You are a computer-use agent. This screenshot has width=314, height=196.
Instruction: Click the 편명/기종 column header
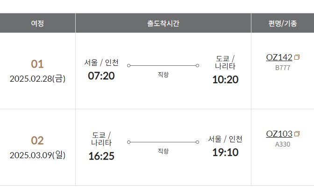point(283,23)
